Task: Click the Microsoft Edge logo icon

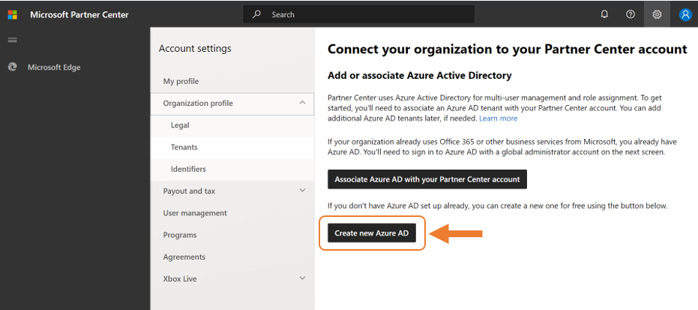Action: [x=13, y=68]
